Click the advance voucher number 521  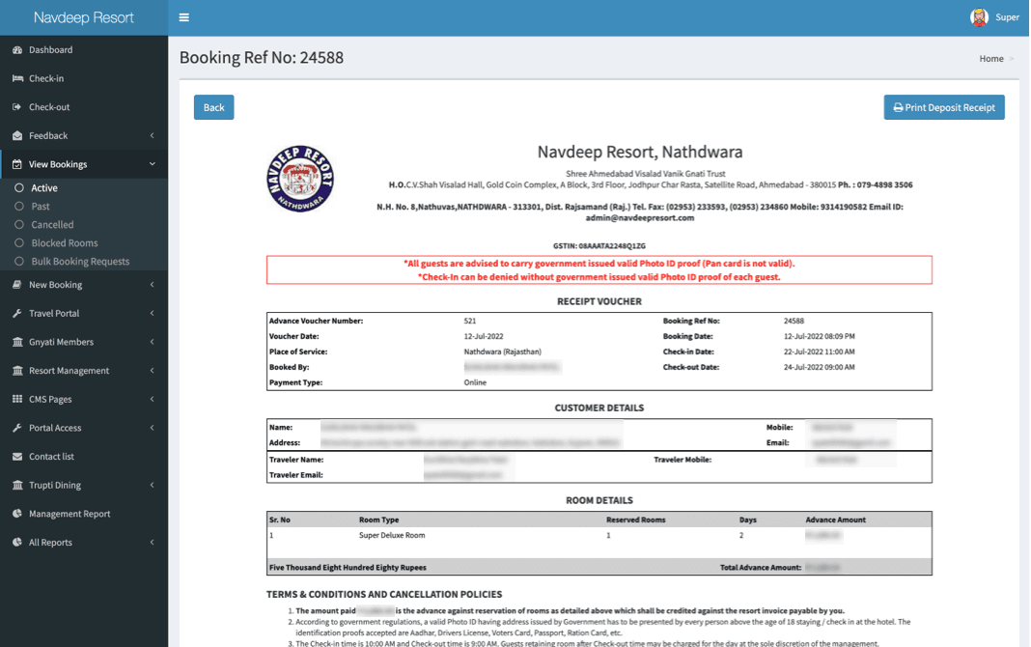(469, 321)
